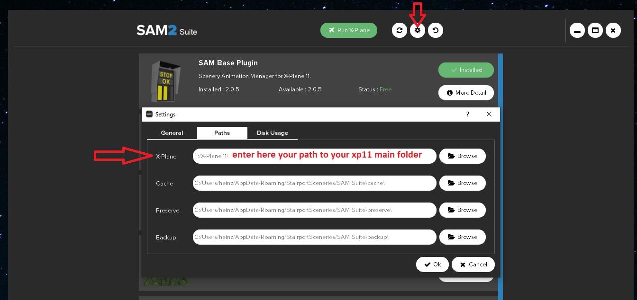Switch to the General tab

pos(172,133)
